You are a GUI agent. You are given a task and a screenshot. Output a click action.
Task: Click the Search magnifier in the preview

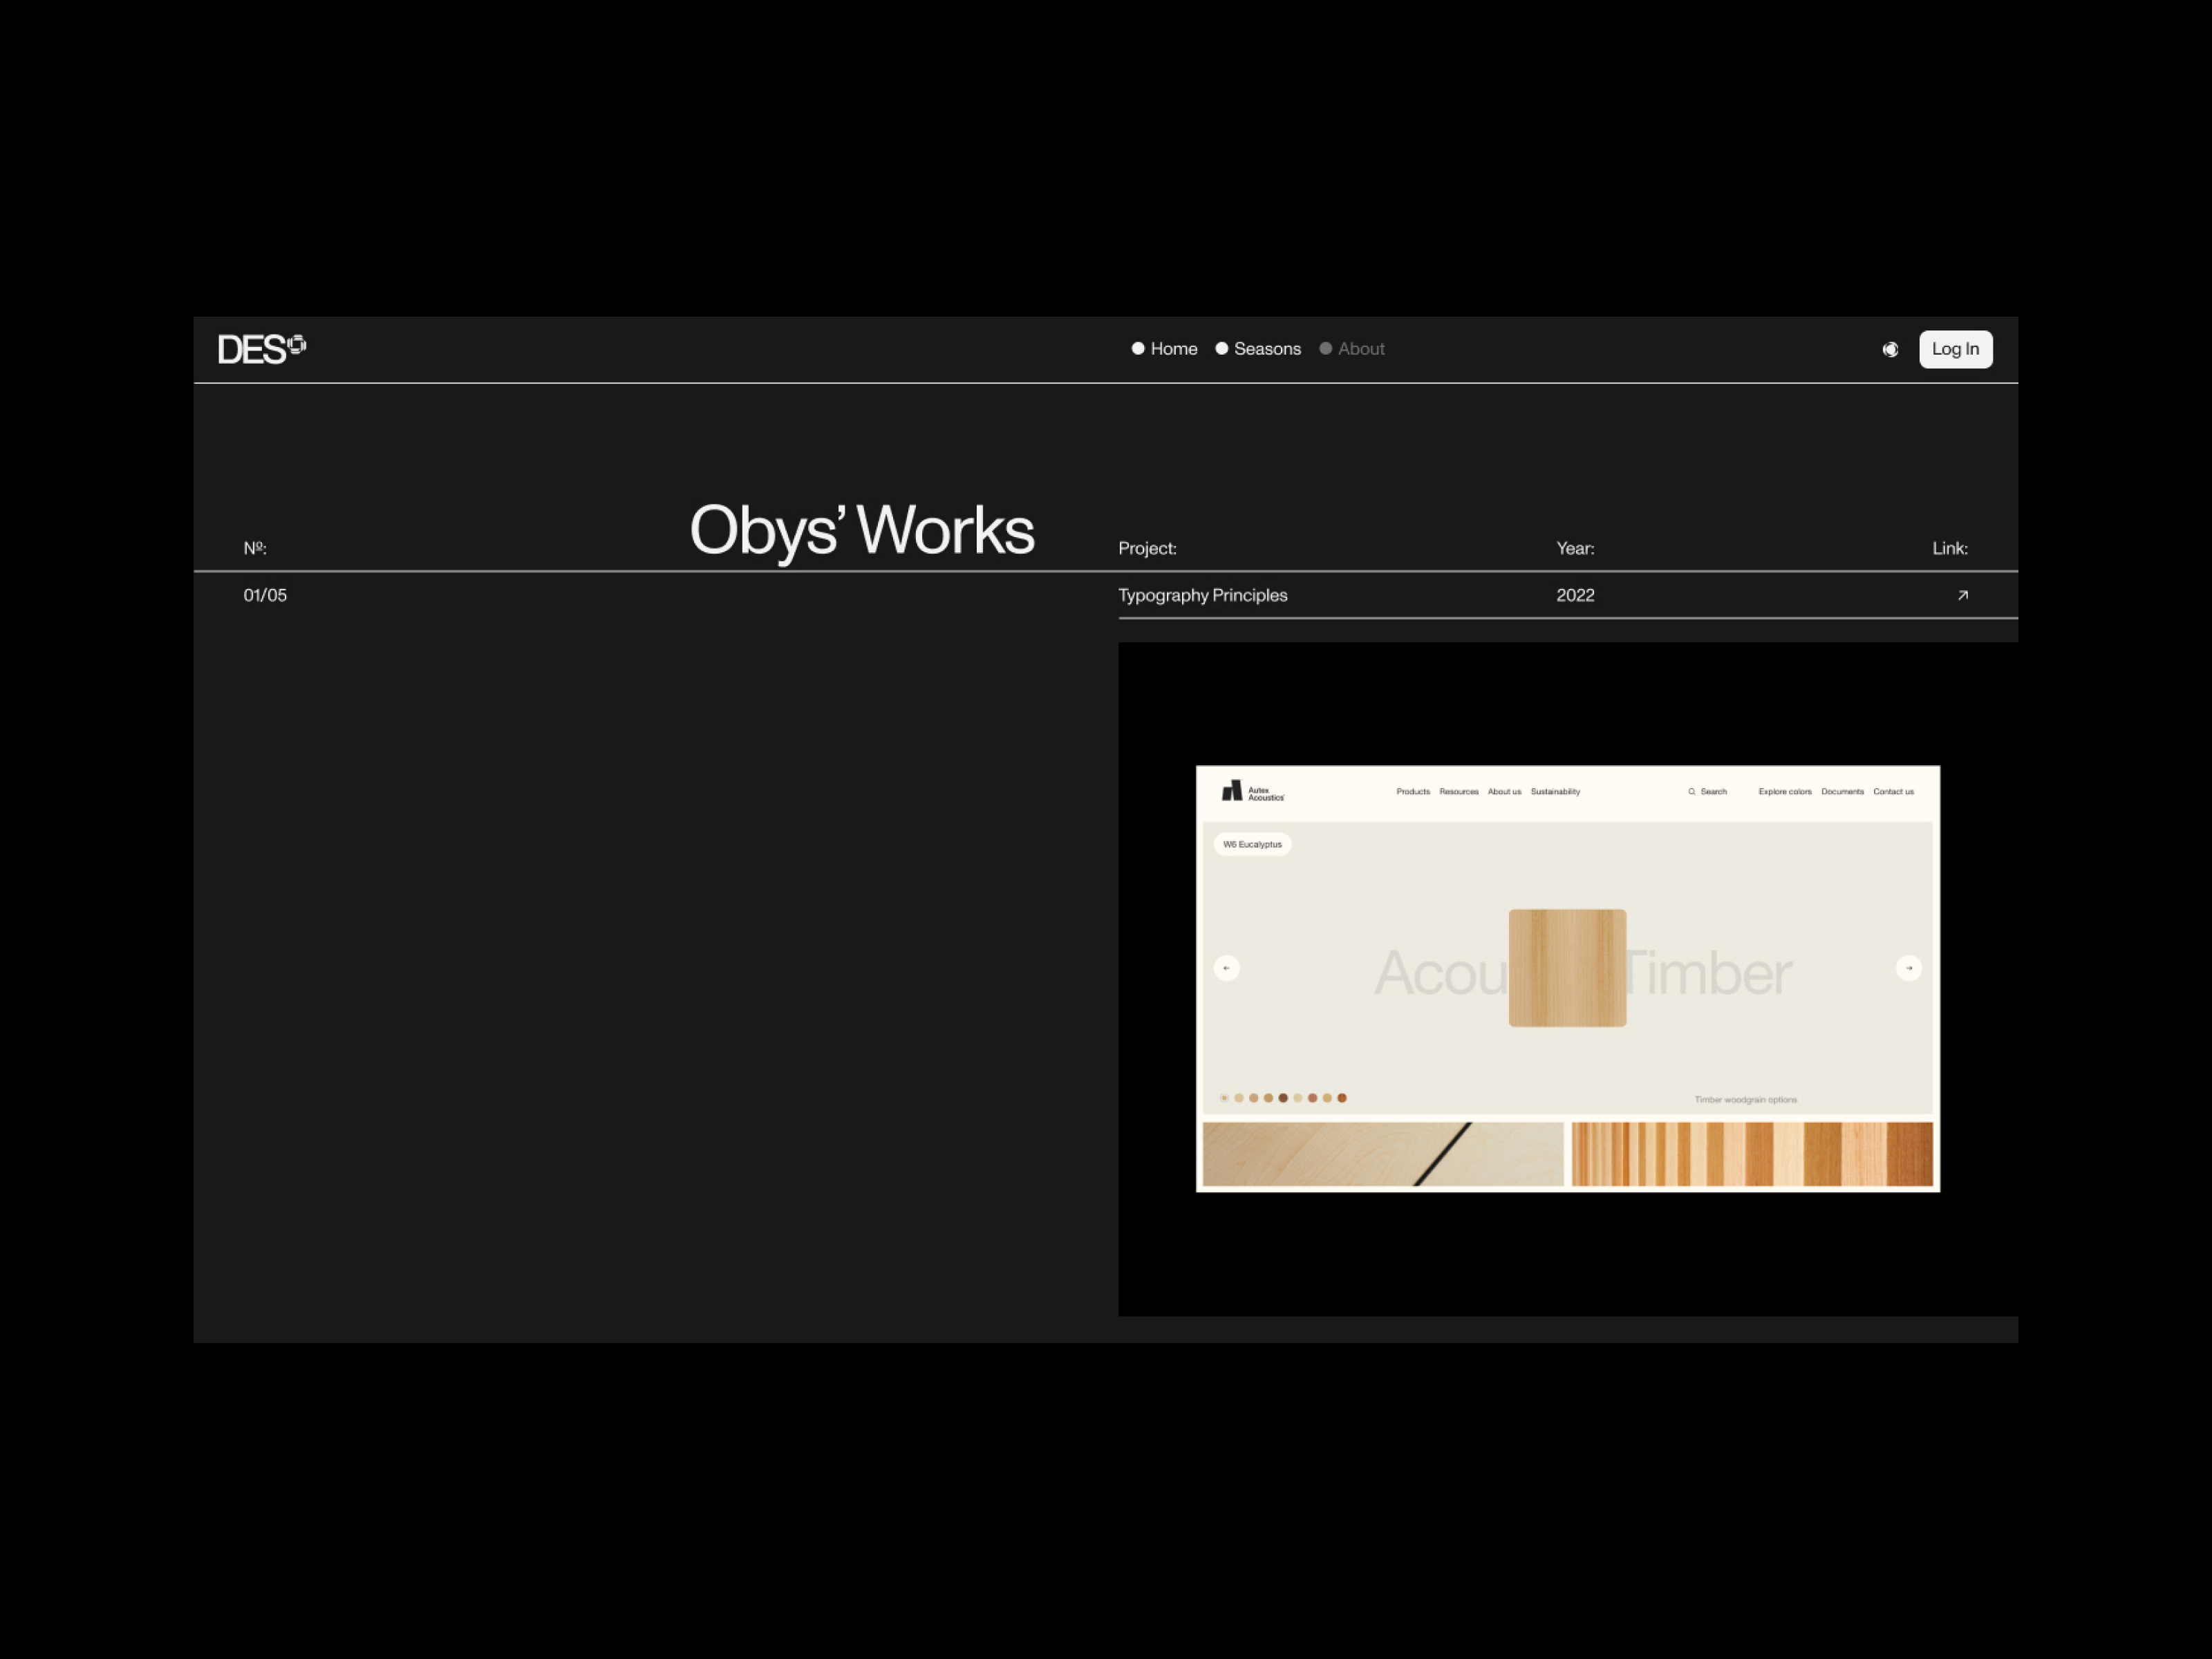[1692, 792]
